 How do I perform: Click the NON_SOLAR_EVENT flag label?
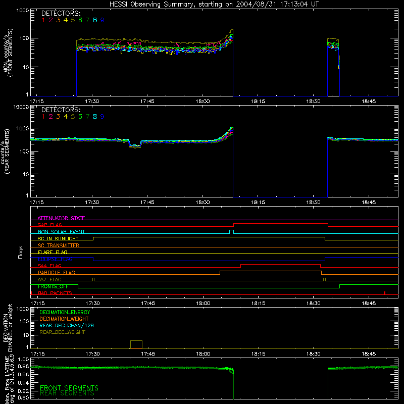pyautogui.click(x=61, y=232)
